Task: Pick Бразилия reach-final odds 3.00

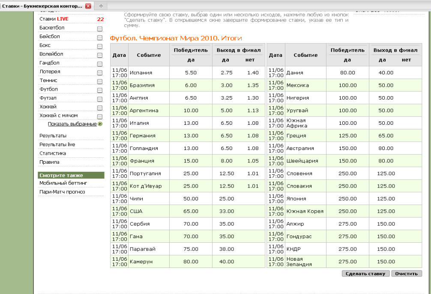Action: [226, 85]
